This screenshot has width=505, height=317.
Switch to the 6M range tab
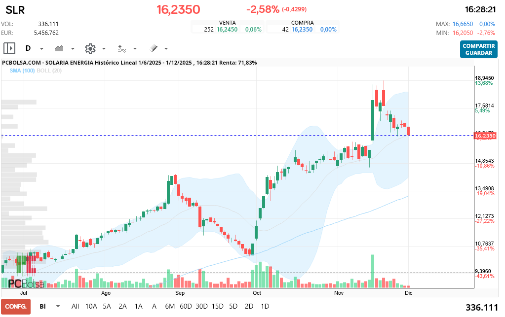tap(170, 306)
